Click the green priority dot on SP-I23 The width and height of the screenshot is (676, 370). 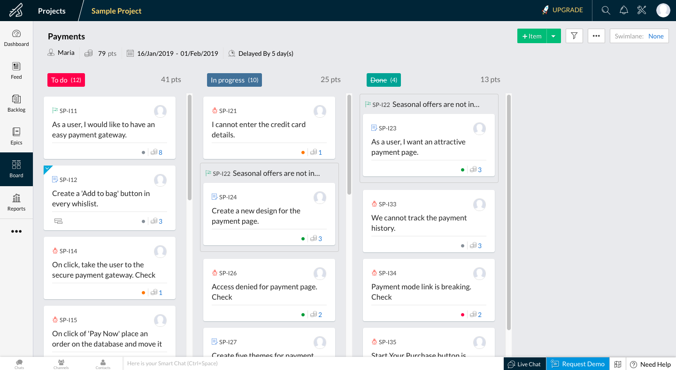[463, 170]
